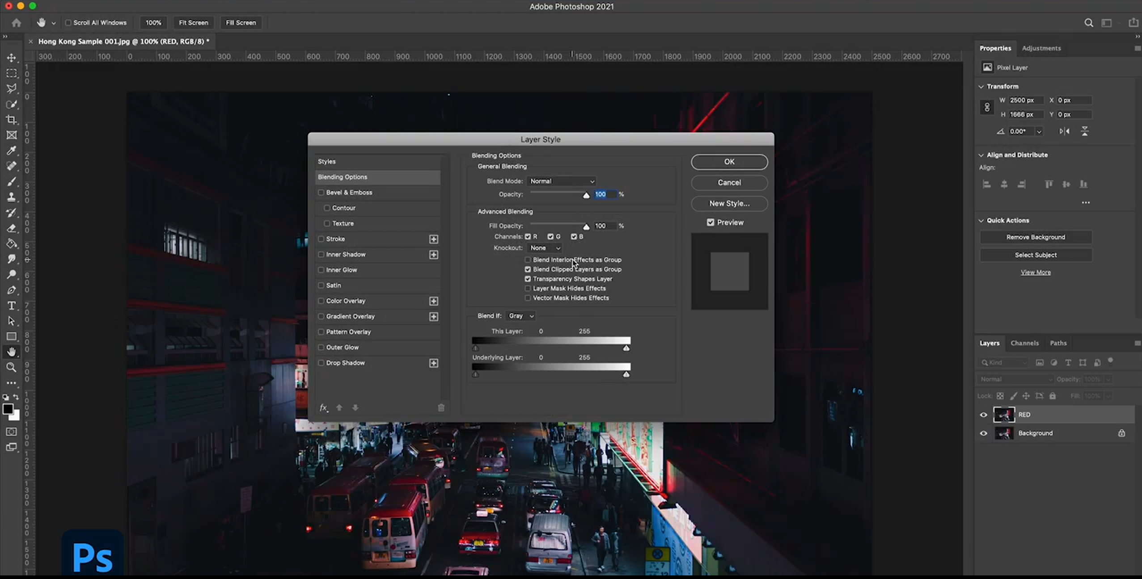Select the Zoom tool

[12, 367]
